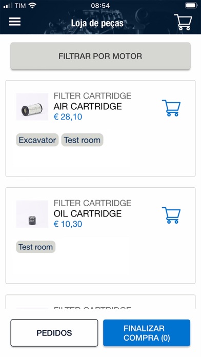Select the Excavator tag
This screenshot has height=357, width=201.
coord(37,140)
